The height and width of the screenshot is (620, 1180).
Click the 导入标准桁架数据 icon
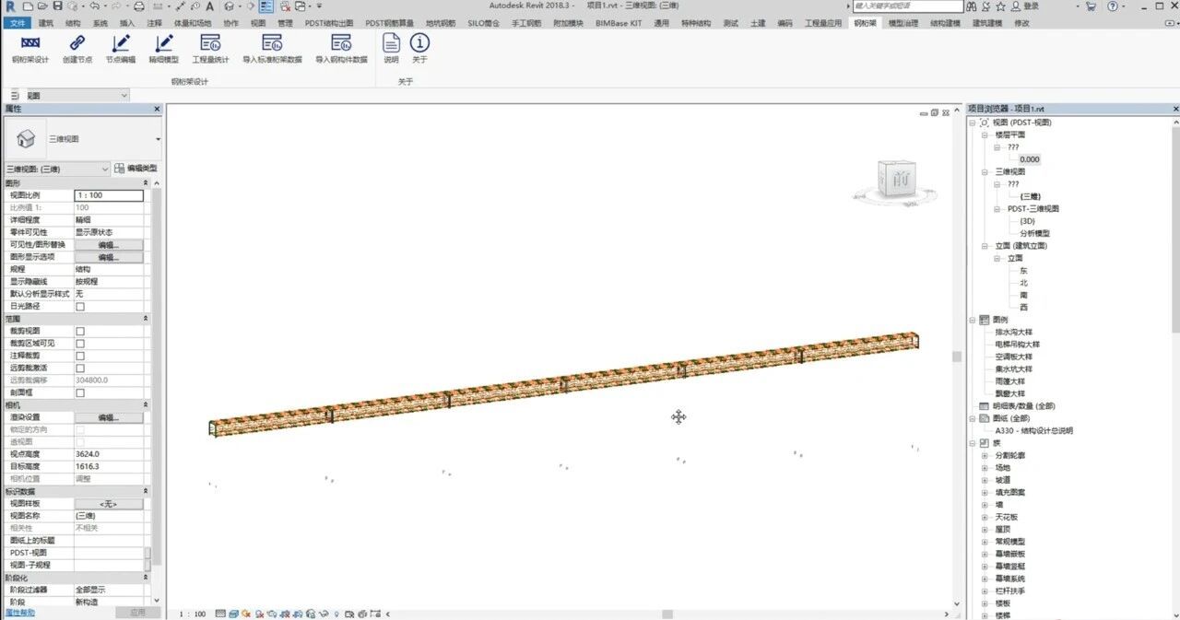272,48
